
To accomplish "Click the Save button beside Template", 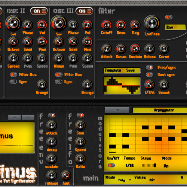I will click(131, 70).
